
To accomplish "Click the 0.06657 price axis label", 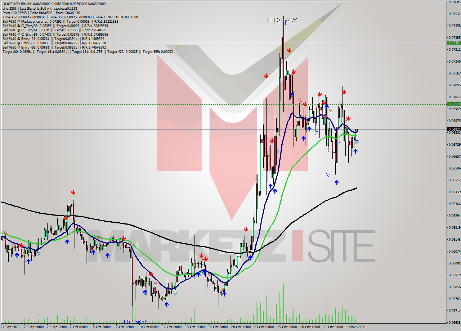I will pos(454,156).
